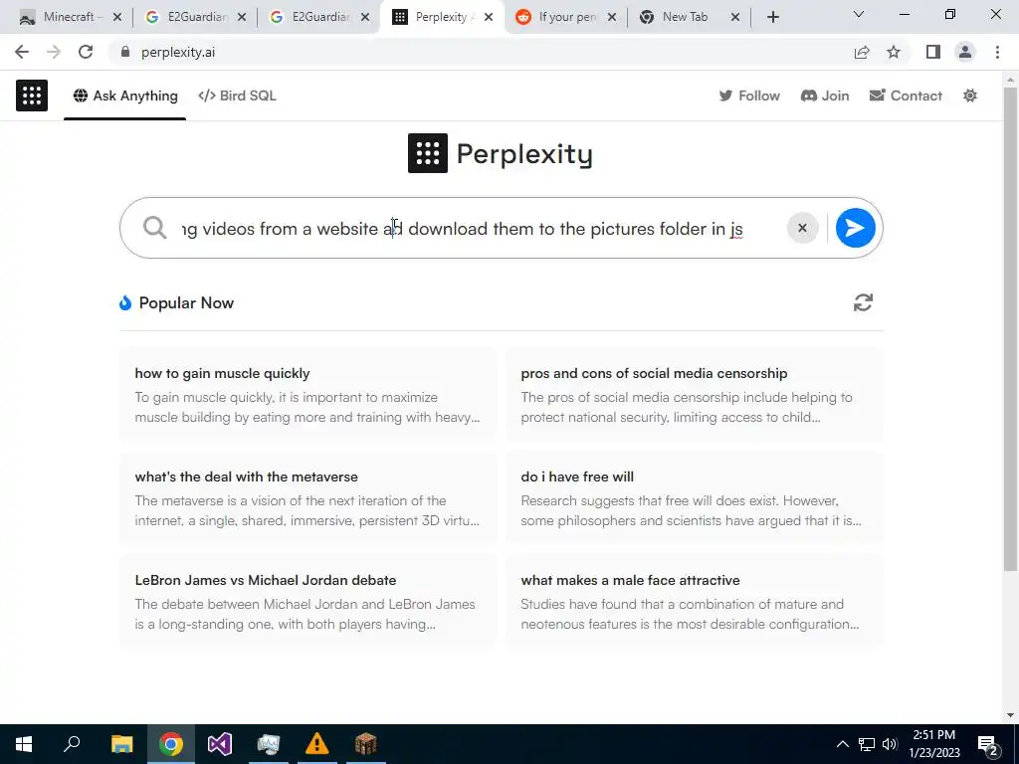Open the Contact link

pos(906,95)
